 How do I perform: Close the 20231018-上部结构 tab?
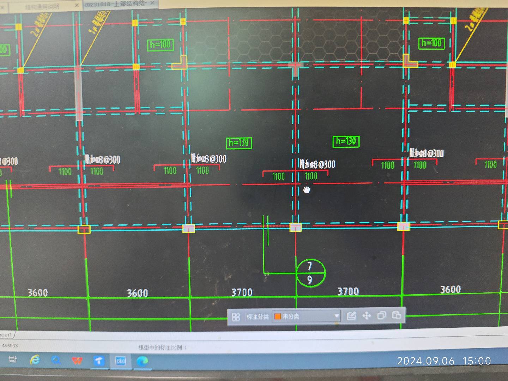152,3
